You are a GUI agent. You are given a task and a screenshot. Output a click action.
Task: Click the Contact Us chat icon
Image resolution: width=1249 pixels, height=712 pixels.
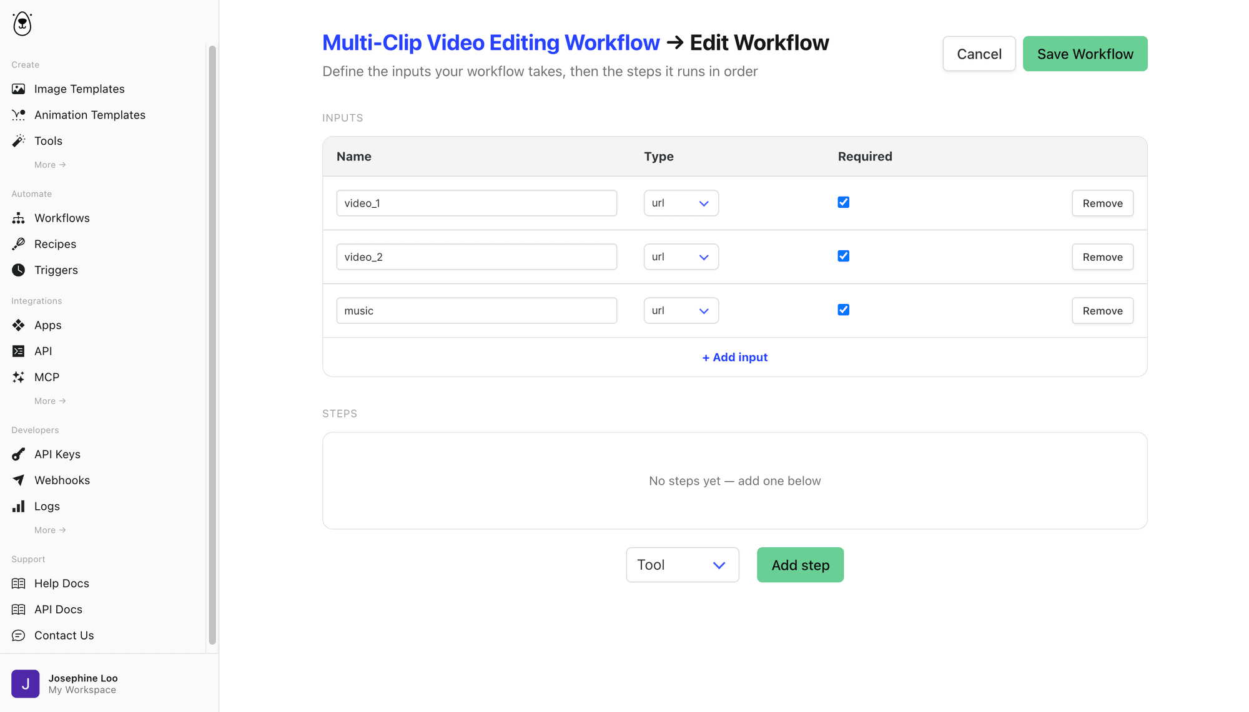click(19, 635)
